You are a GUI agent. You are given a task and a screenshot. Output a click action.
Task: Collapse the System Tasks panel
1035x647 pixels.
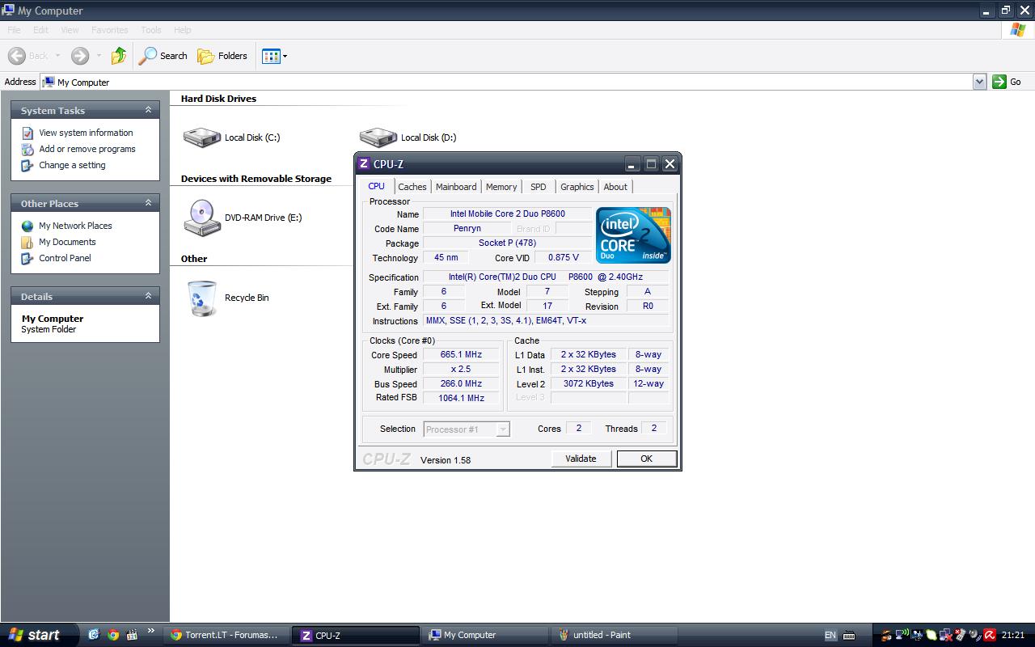pyautogui.click(x=148, y=110)
